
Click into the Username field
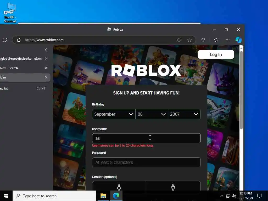[146, 138]
